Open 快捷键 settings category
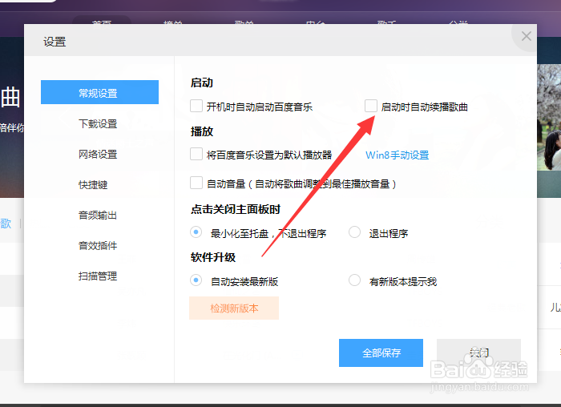 point(93,184)
